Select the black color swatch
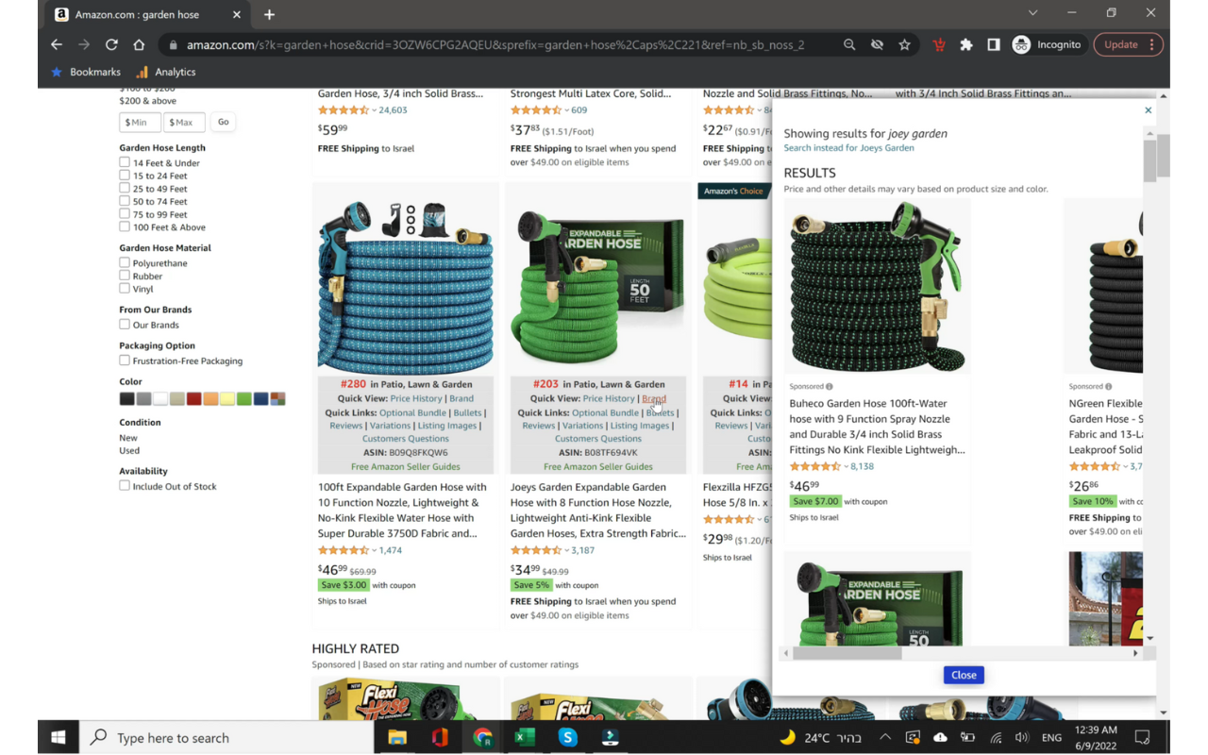Image resolution: width=1208 pixels, height=755 pixels. [126, 399]
